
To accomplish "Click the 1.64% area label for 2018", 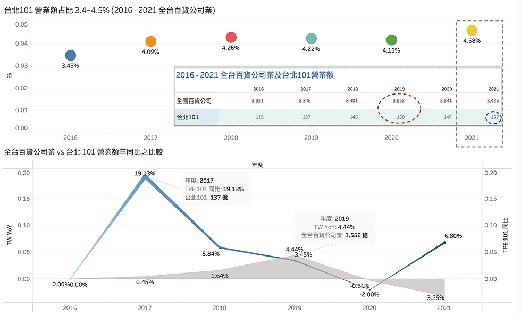I will tap(220, 276).
